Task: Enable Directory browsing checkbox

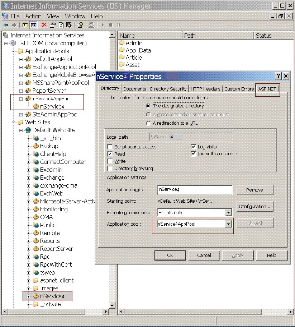Action: (x=110, y=168)
